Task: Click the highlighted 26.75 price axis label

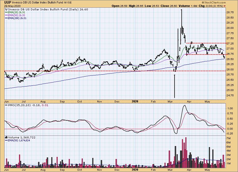Action: click(230, 54)
